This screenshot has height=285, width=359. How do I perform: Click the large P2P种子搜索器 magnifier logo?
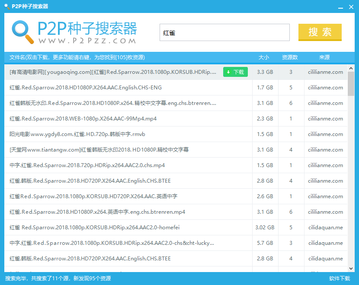(23, 32)
